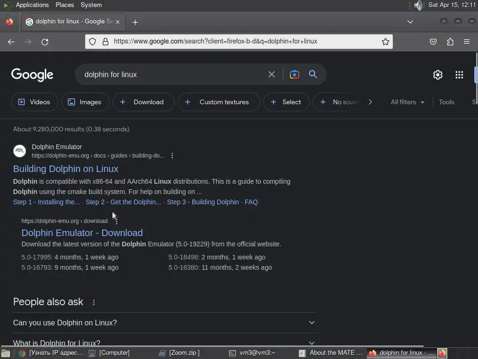478x359 pixels.
Task: Reload the page with refresh icon
Action: click(x=45, y=42)
